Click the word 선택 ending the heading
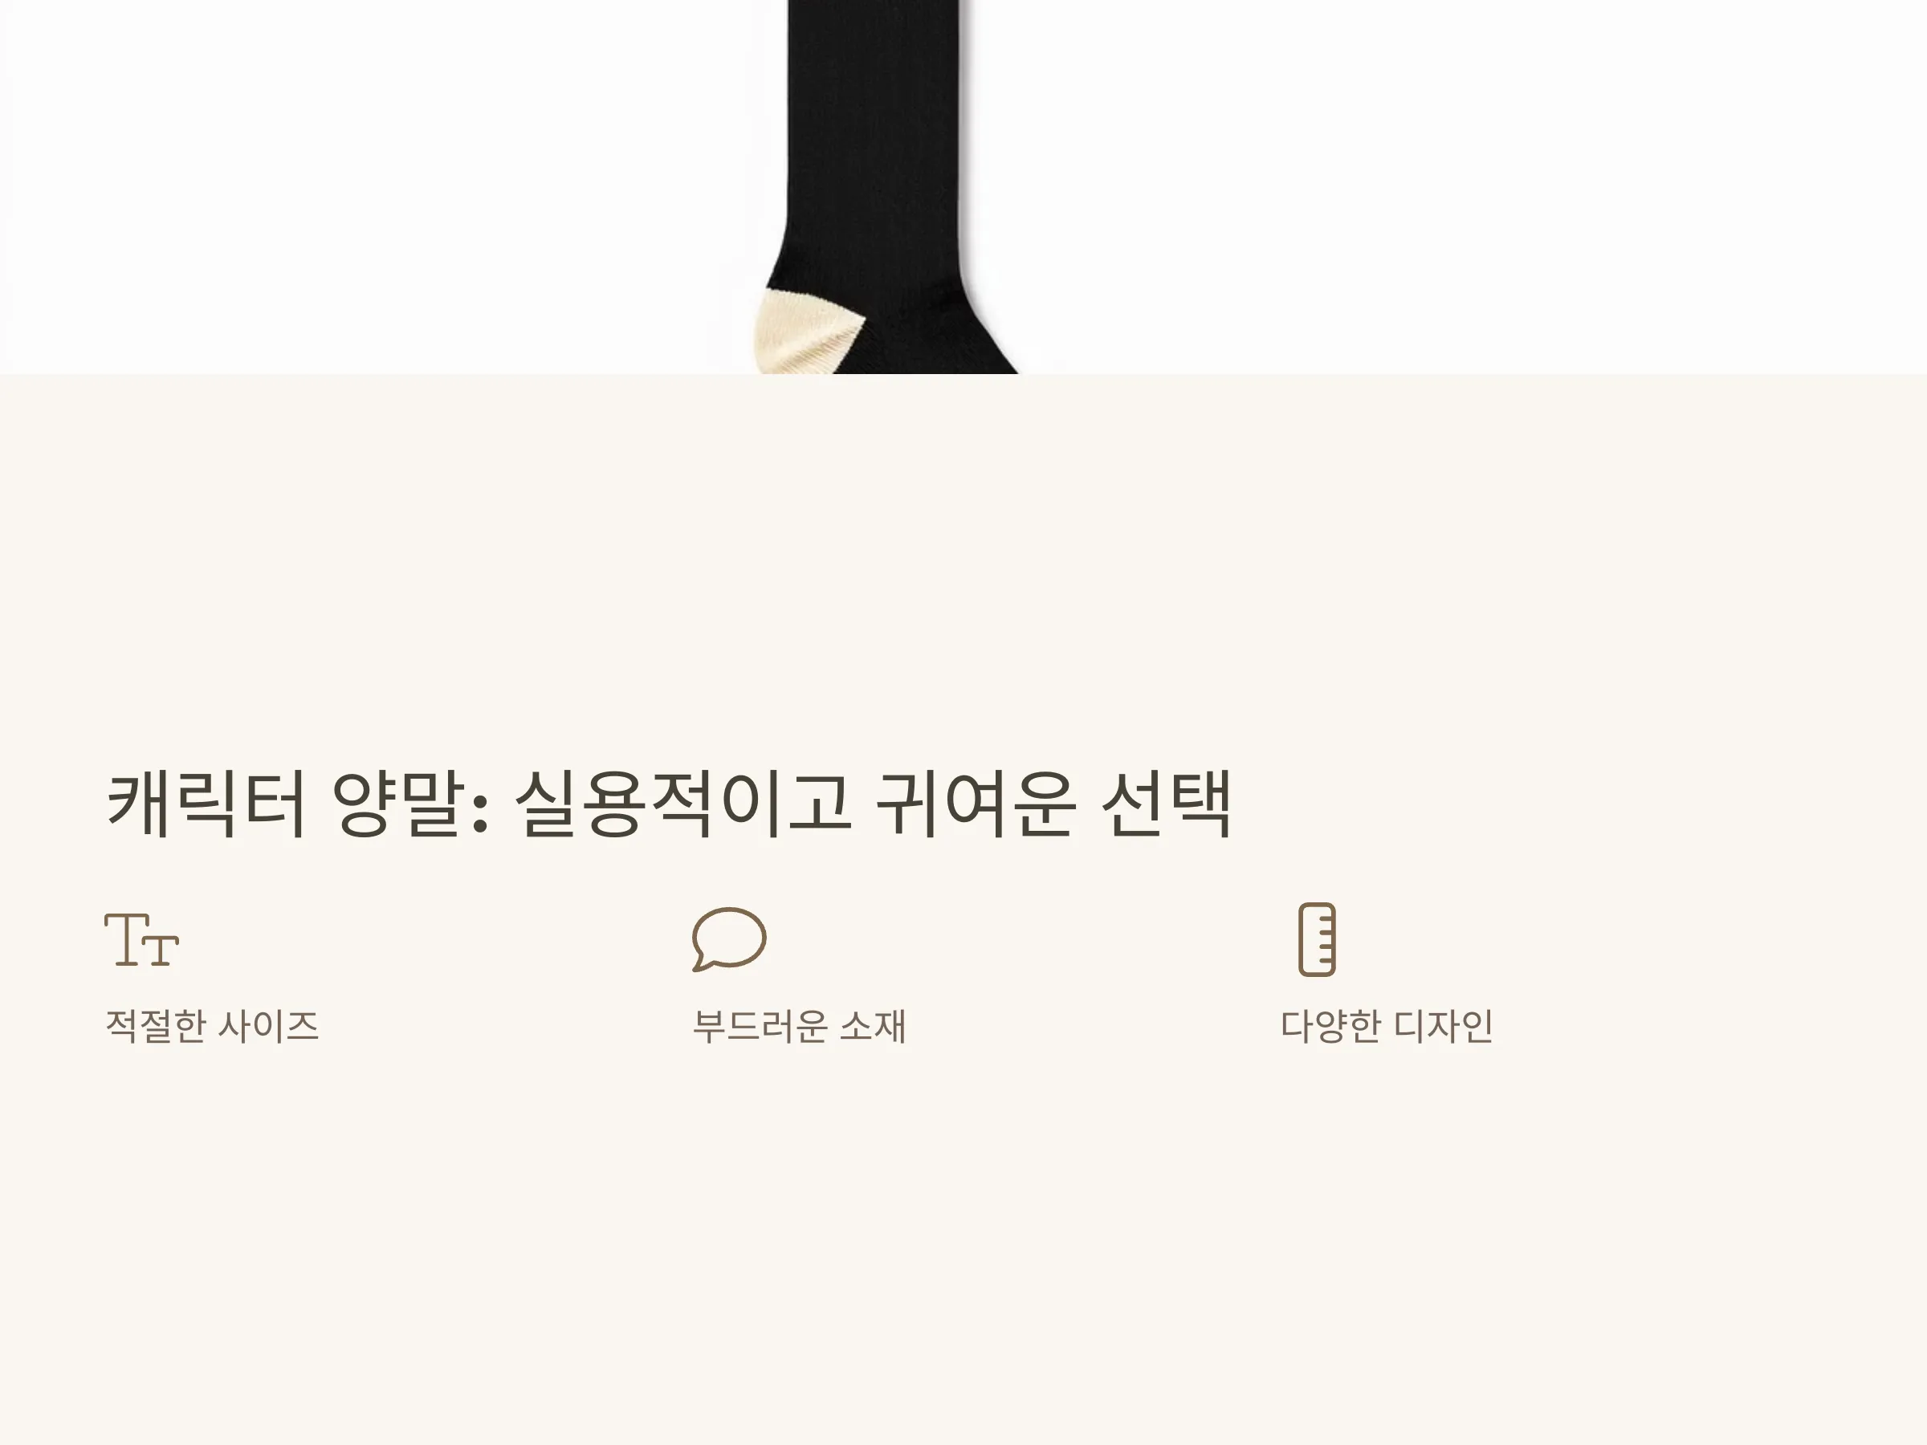The width and height of the screenshot is (1927, 1445). point(1167,803)
